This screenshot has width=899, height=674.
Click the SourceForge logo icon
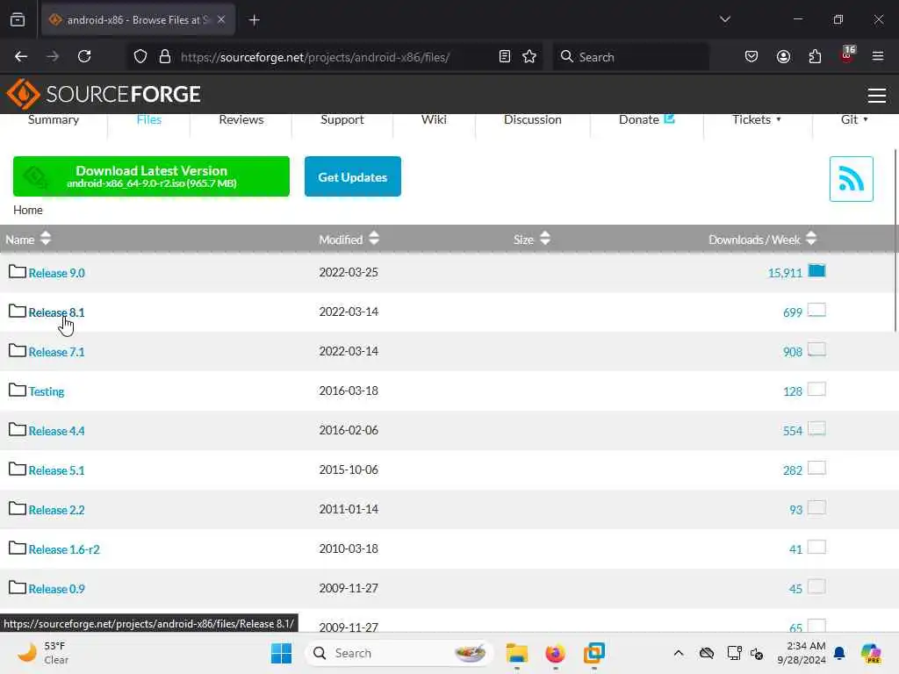pos(23,93)
